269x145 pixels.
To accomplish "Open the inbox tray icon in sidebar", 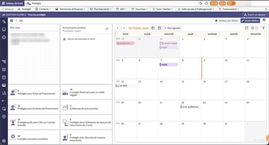I will coord(4,29).
